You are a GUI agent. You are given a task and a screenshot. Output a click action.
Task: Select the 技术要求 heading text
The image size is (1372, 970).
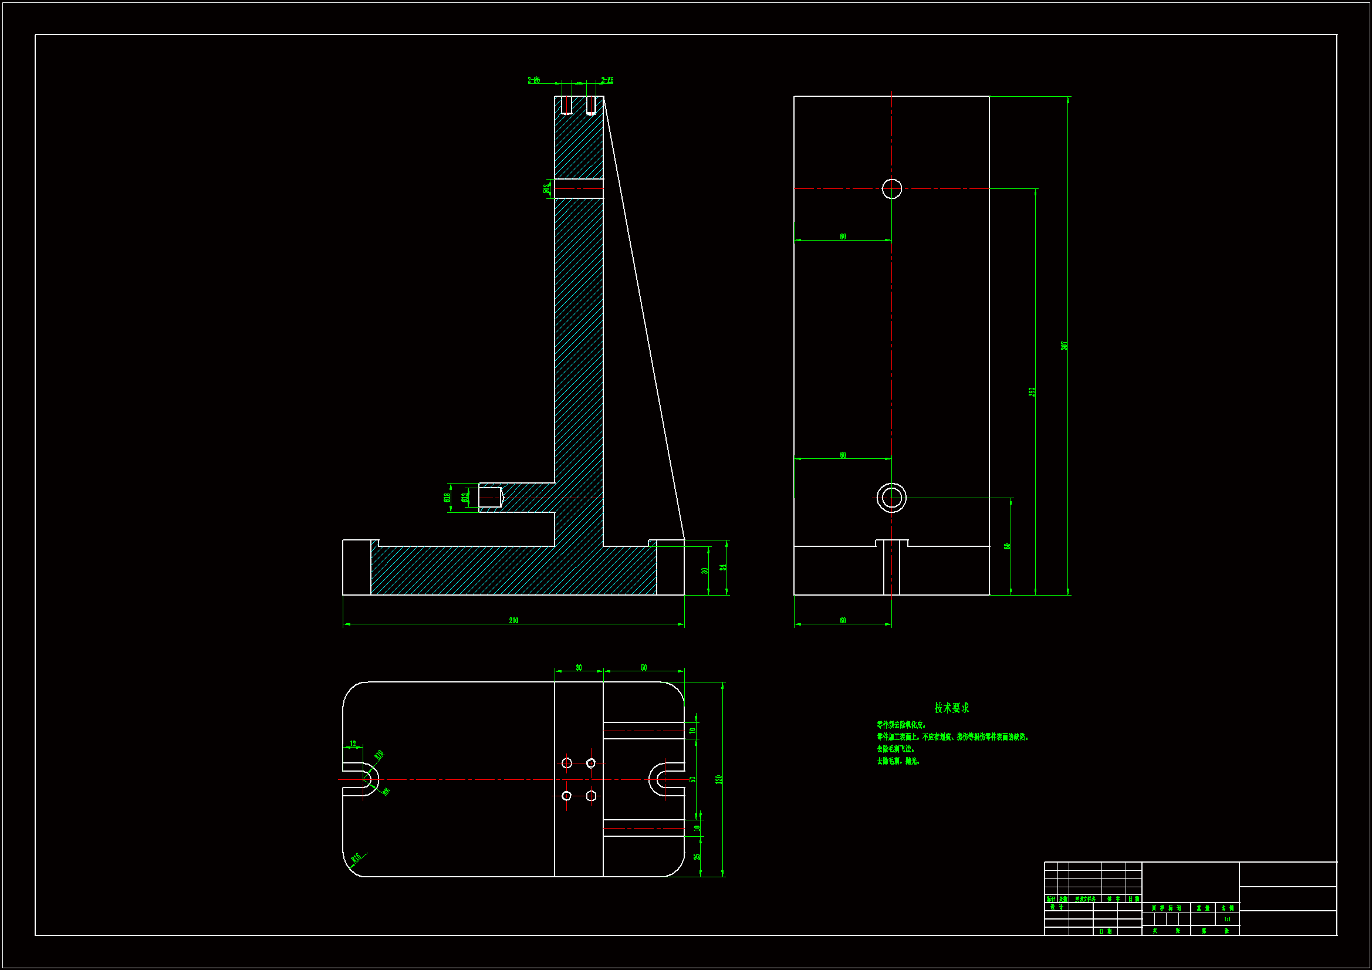click(x=951, y=708)
